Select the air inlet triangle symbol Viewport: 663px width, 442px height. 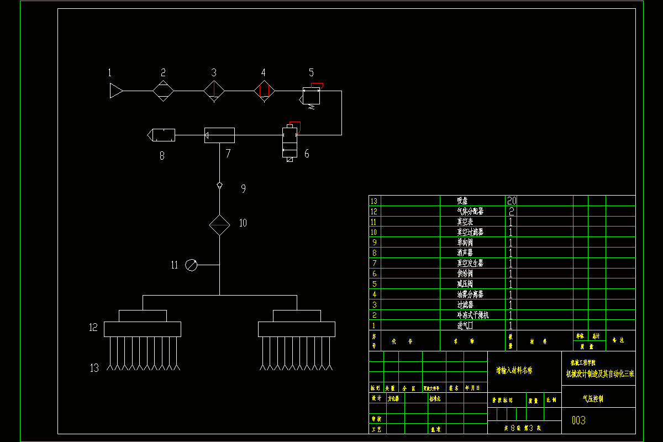pos(116,91)
